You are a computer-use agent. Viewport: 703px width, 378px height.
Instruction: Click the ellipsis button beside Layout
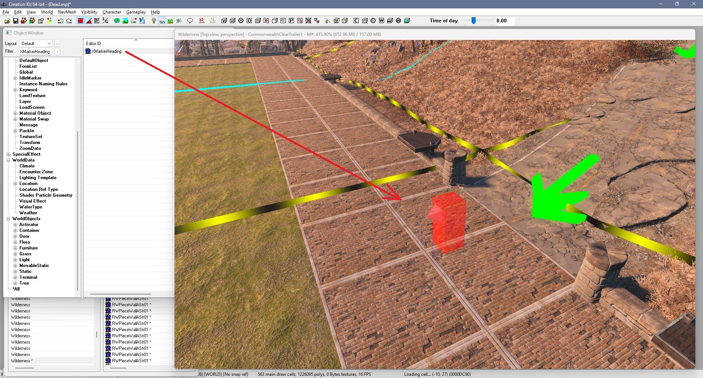pos(57,44)
